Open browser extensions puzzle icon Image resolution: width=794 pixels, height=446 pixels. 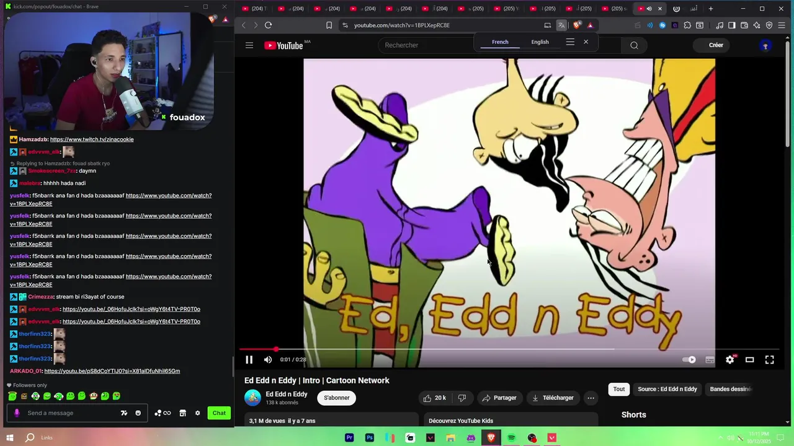point(687,25)
